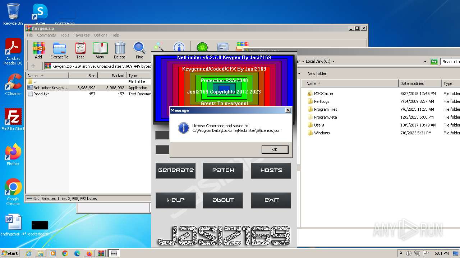460x258 pixels.
Task: Sort Explorer by Date modified column
Action: [x=420, y=83]
